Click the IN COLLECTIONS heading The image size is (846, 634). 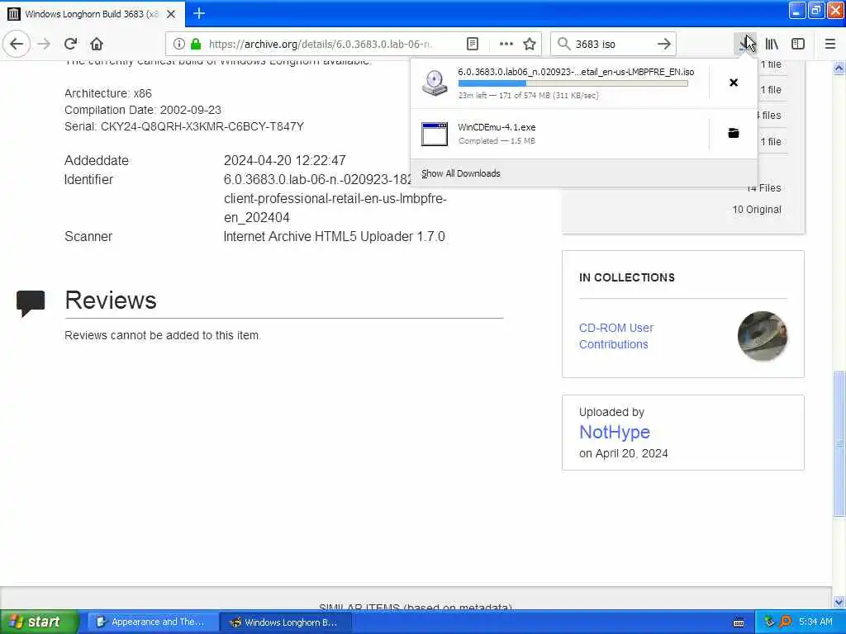[x=626, y=277]
